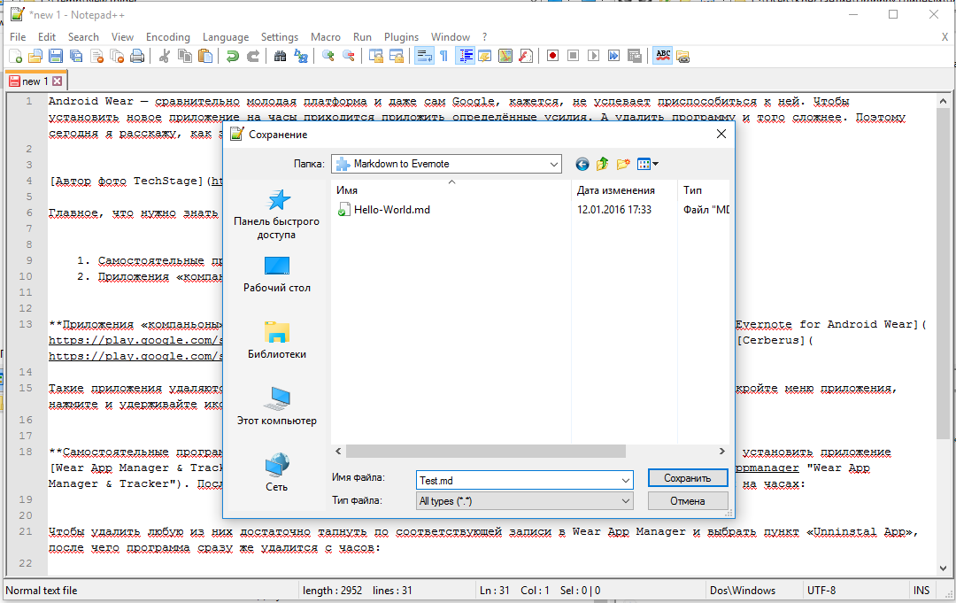Click the Сохранить button
This screenshot has width=956, height=603.
[688, 478]
